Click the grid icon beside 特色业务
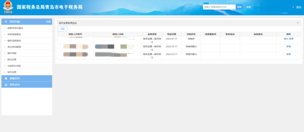The image size is (304, 132). pos(6,85)
